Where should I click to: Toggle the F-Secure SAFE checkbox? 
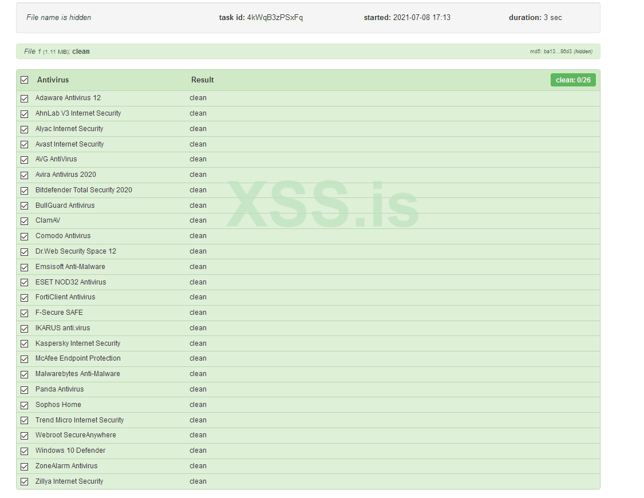click(25, 313)
